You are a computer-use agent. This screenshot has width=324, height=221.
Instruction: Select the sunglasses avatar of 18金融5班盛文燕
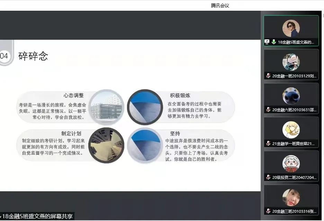coord(291,28)
